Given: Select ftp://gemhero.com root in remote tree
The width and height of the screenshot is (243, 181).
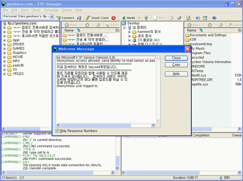Looking at the screenshot, I should point(22,23).
